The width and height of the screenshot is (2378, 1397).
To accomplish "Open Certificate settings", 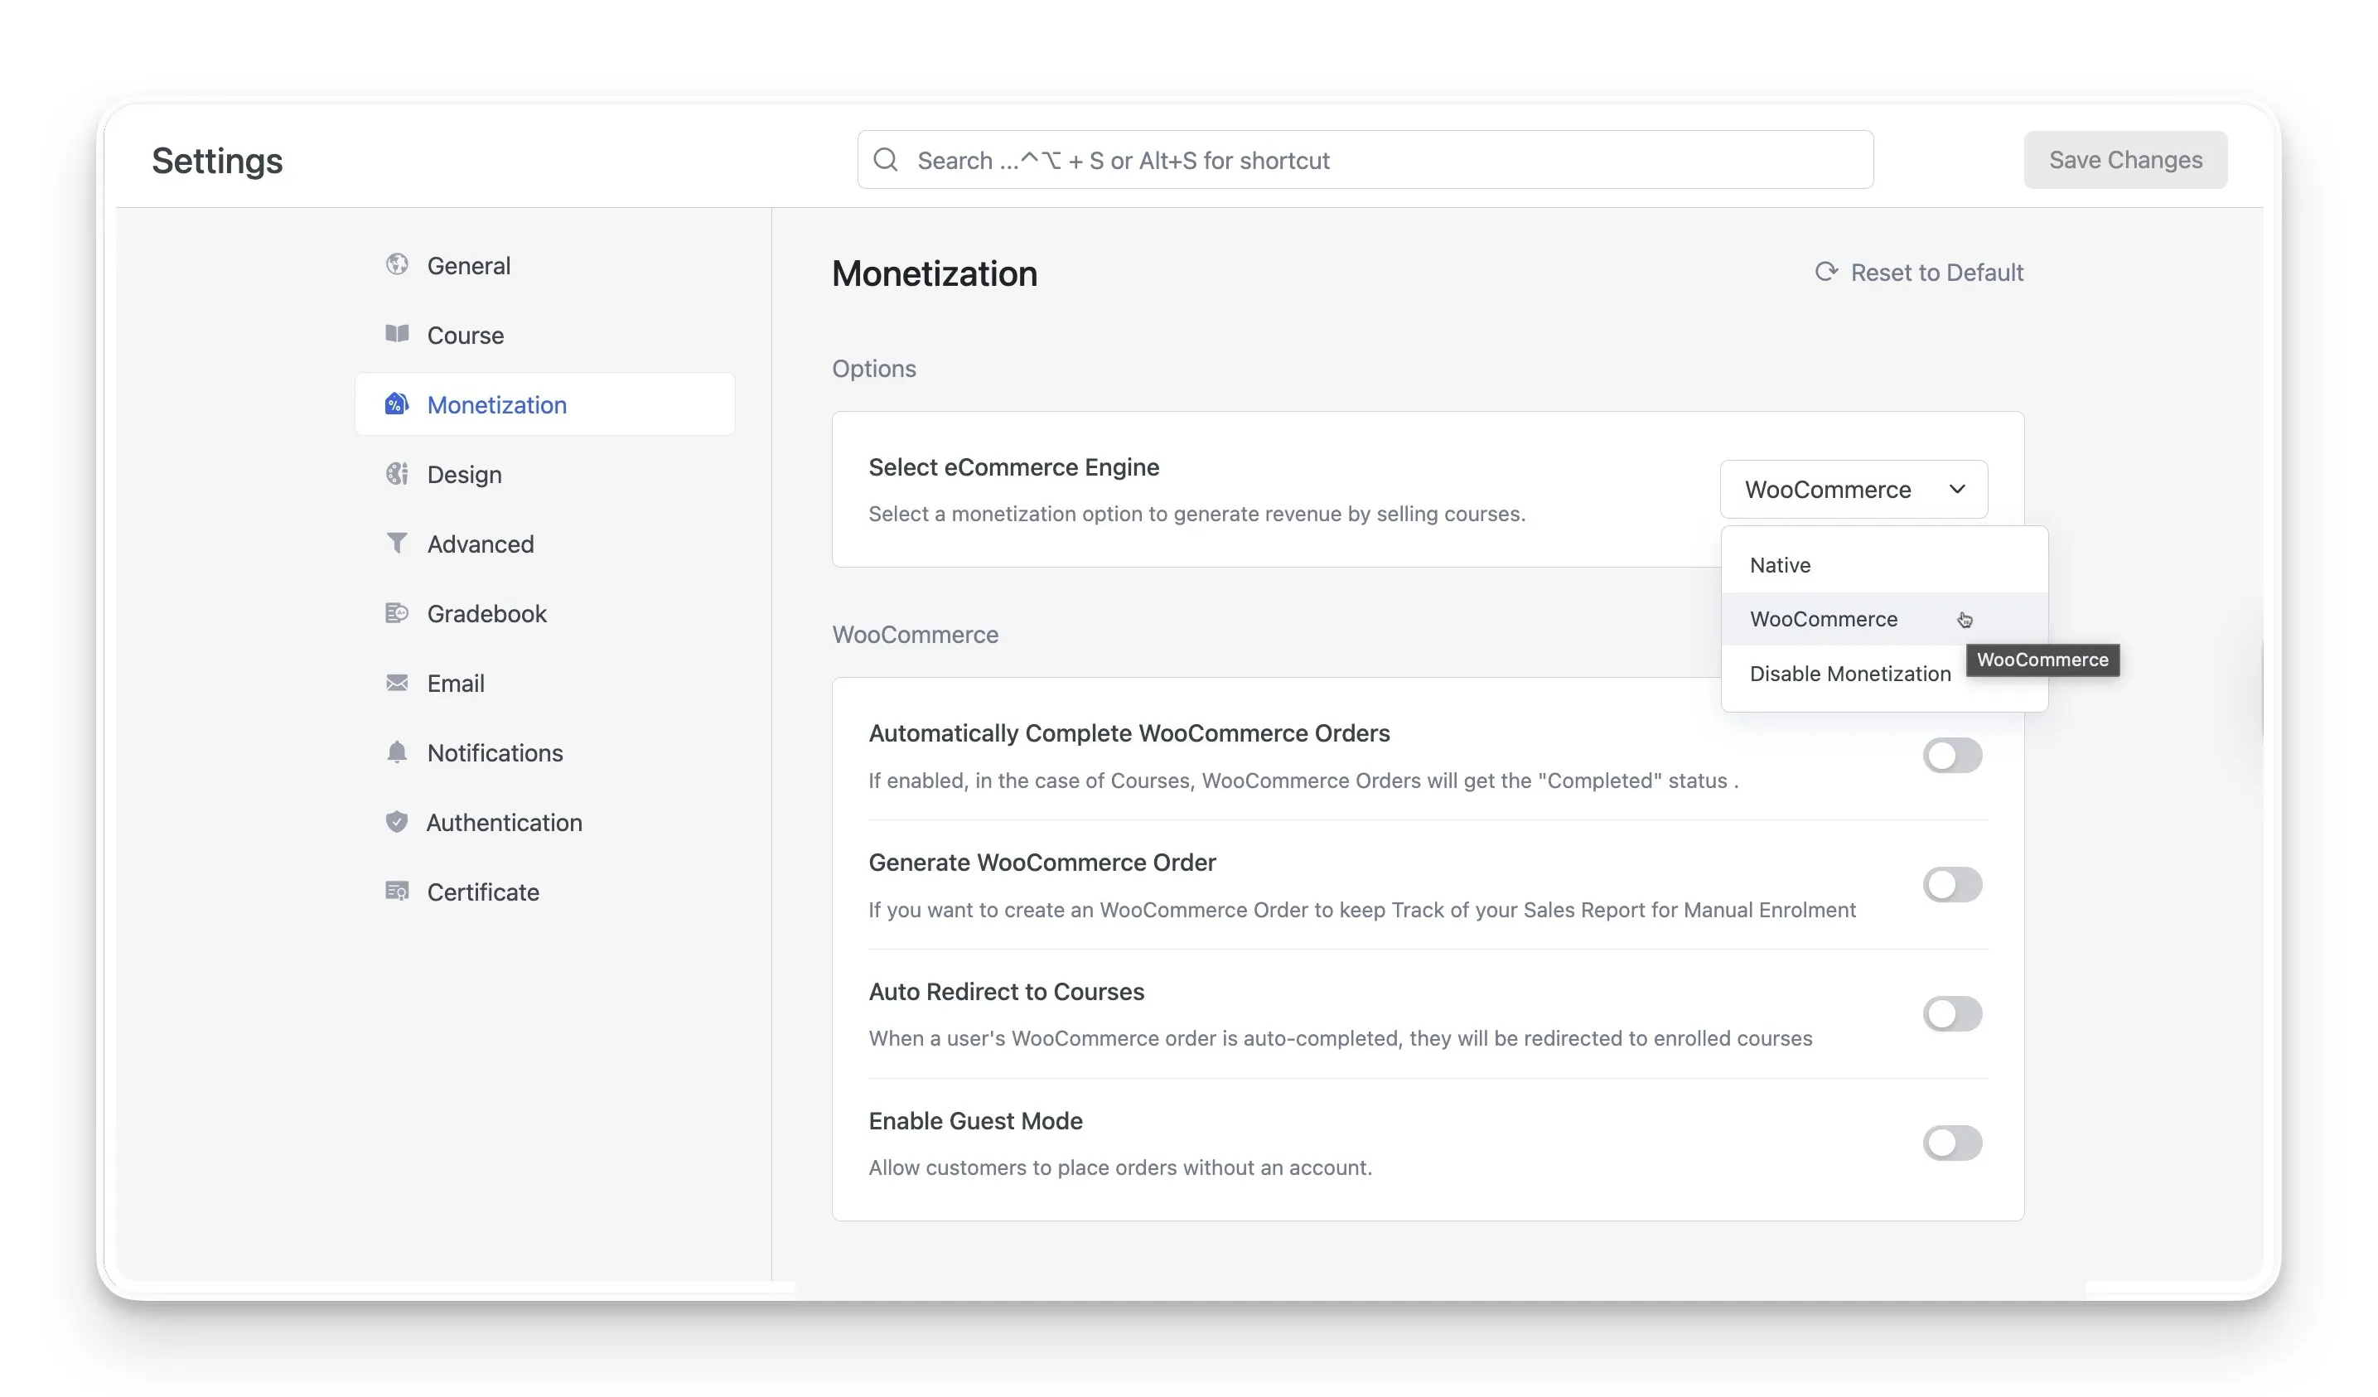I will pos(544,892).
